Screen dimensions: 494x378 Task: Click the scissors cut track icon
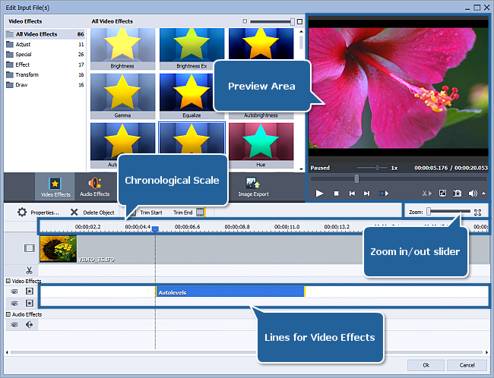[30, 270]
